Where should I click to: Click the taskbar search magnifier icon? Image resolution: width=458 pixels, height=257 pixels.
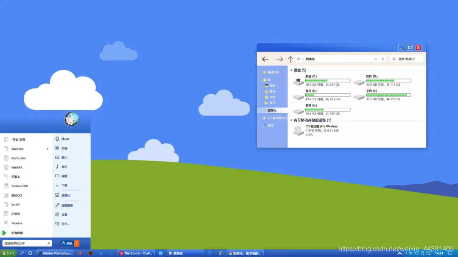tap(22, 253)
